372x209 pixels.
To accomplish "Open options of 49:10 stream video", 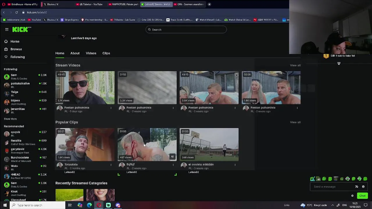I will 235,108.
